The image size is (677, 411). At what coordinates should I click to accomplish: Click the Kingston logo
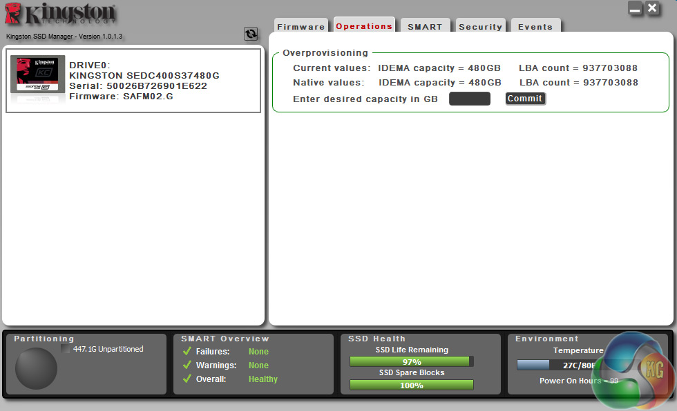pyautogui.click(x=61, y=14)
